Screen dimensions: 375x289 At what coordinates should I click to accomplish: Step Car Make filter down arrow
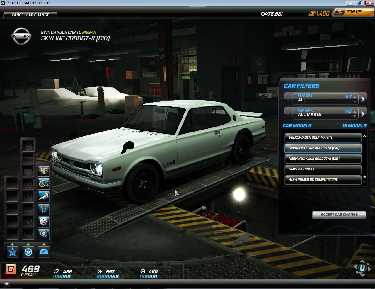click(x=355, y=116)
